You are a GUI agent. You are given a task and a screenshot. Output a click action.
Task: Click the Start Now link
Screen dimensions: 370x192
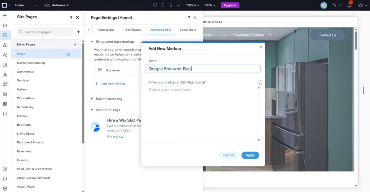115,137
